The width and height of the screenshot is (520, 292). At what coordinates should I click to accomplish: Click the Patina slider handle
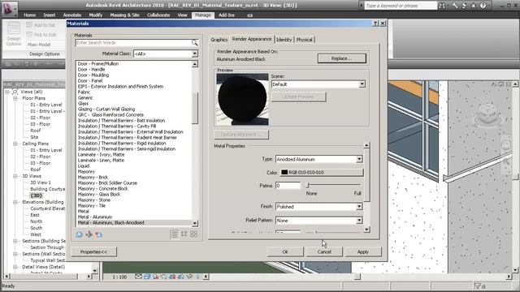307,185
